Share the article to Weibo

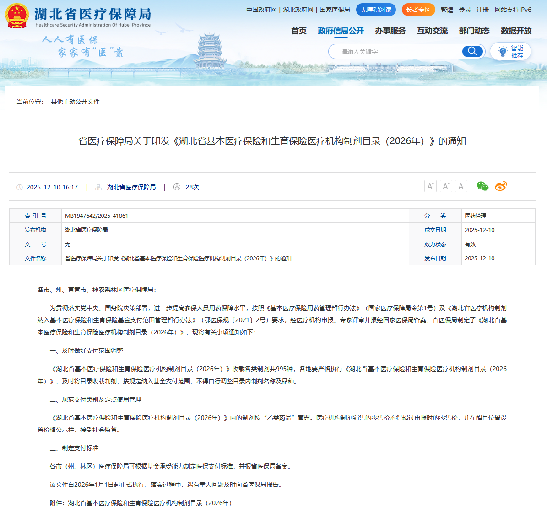[501, 186]
